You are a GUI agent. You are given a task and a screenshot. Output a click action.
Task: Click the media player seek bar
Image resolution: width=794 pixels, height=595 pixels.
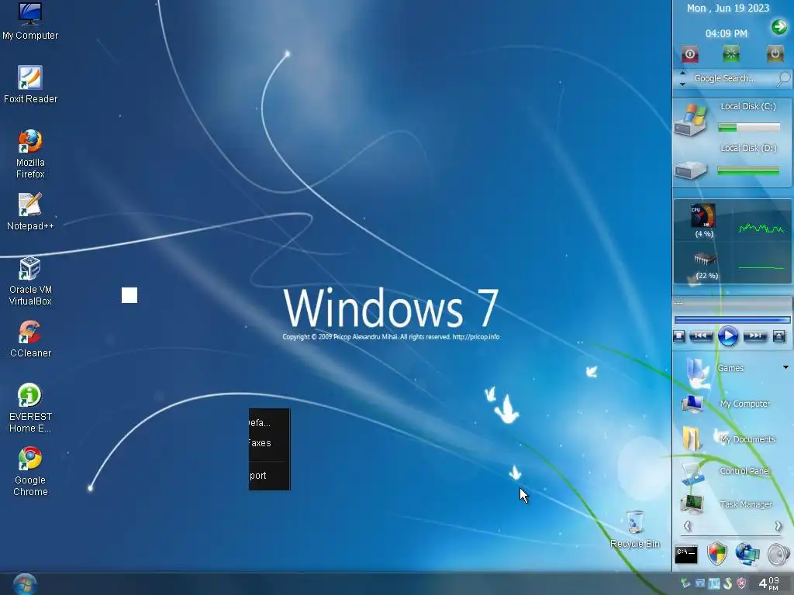point(732,320)
